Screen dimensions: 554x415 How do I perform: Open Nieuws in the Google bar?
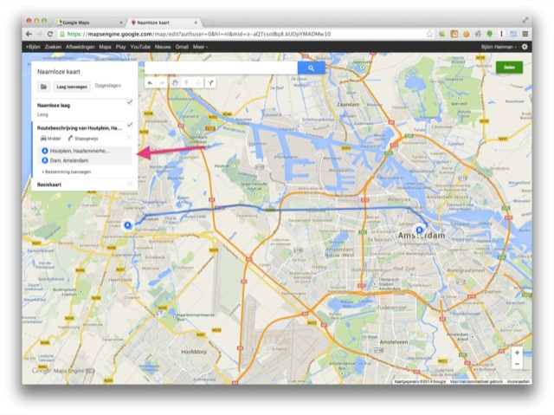(x=163, y=47)
